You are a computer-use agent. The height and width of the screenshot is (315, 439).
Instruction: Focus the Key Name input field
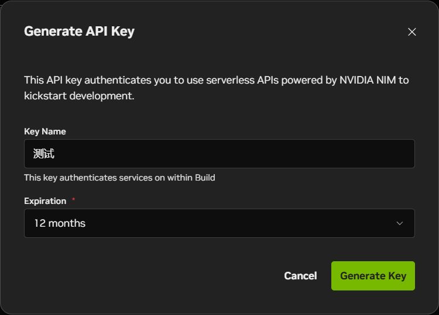point(219,154)
